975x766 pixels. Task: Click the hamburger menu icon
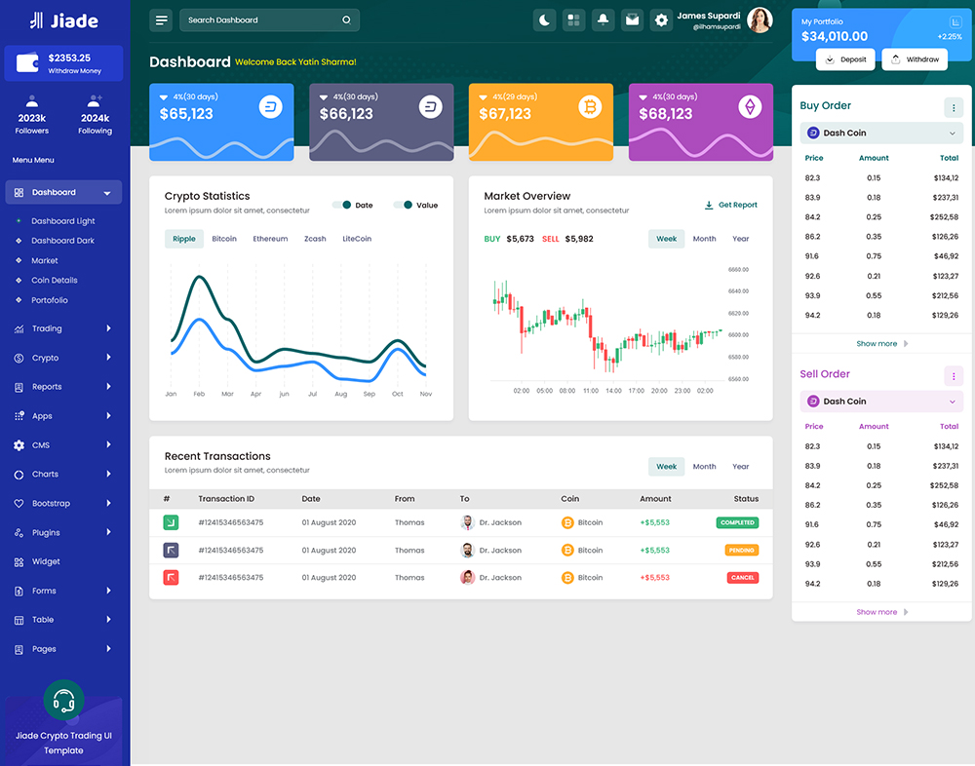(x=162, y=19)
